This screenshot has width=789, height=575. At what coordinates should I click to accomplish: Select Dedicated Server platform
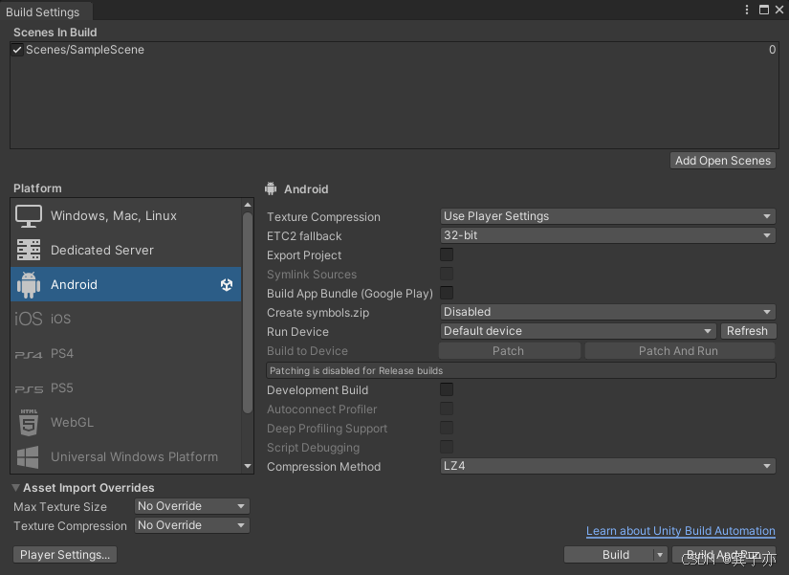point(126,251)
